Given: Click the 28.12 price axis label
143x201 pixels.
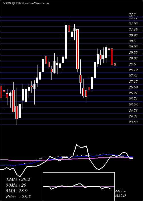Looking at the screenshot, I should (133, 70).
